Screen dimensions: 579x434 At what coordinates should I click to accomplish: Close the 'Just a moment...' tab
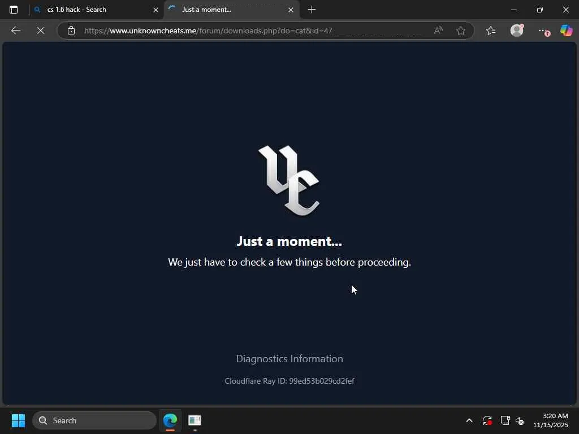291,10
